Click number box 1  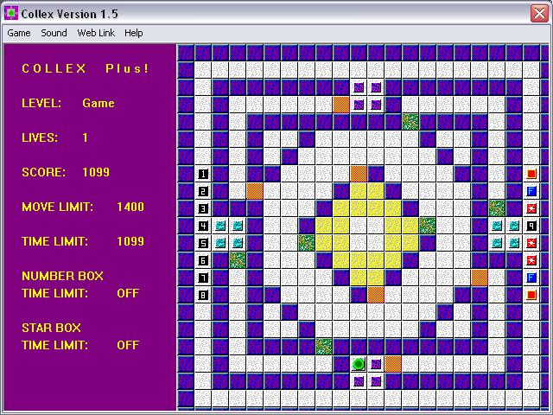pos(203,174)
